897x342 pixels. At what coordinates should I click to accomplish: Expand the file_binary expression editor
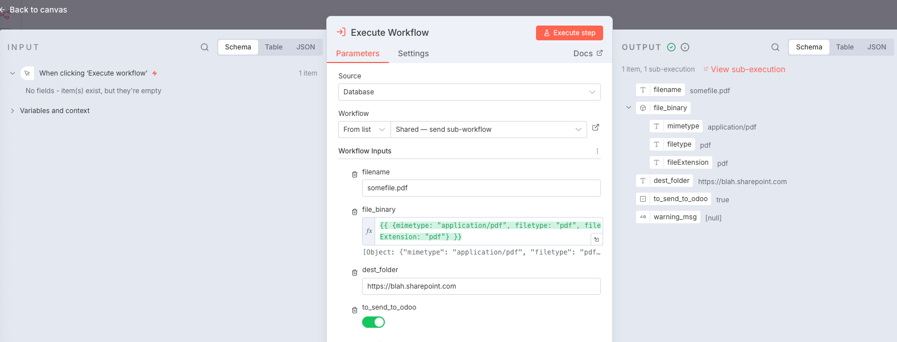(x=596, y=239)
